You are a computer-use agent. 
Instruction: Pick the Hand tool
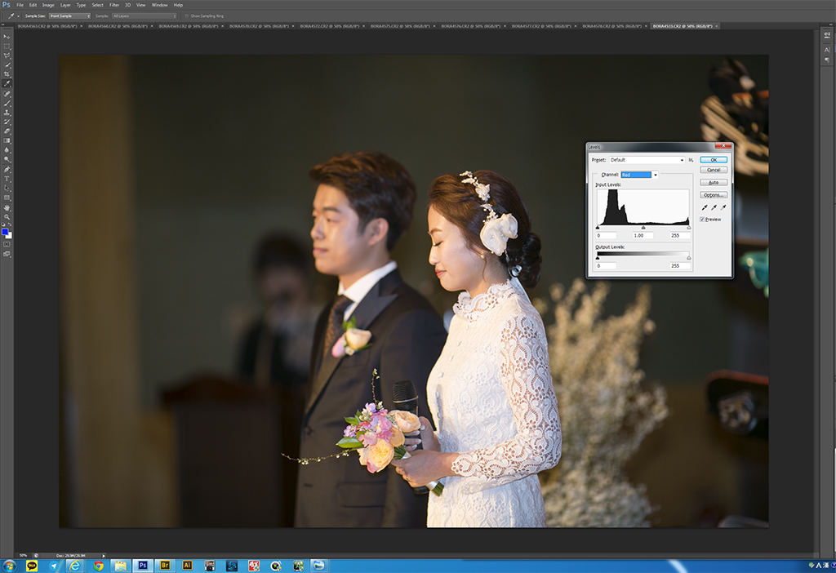(7, 207)
